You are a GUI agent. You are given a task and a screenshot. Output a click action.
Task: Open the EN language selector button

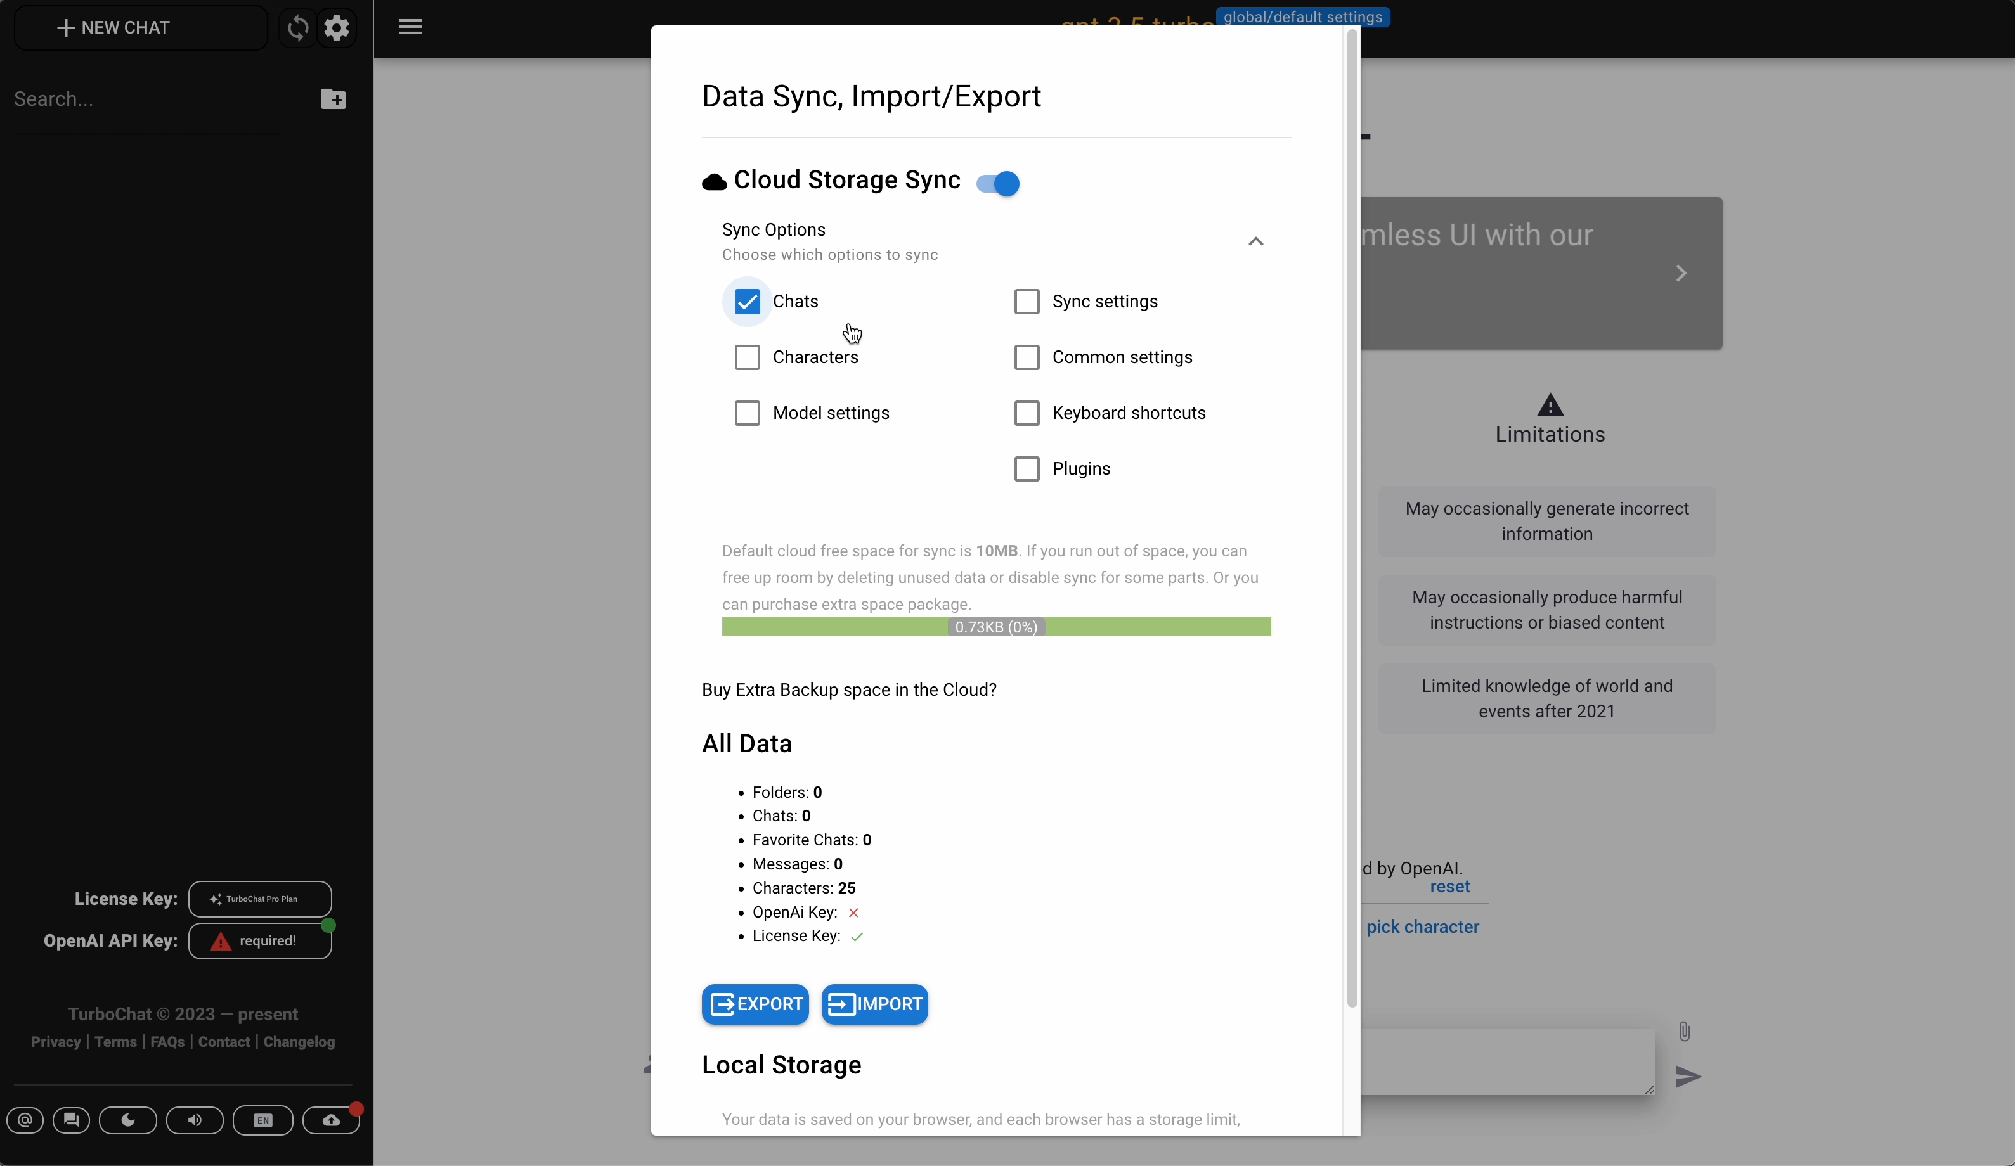point(262,1120)
